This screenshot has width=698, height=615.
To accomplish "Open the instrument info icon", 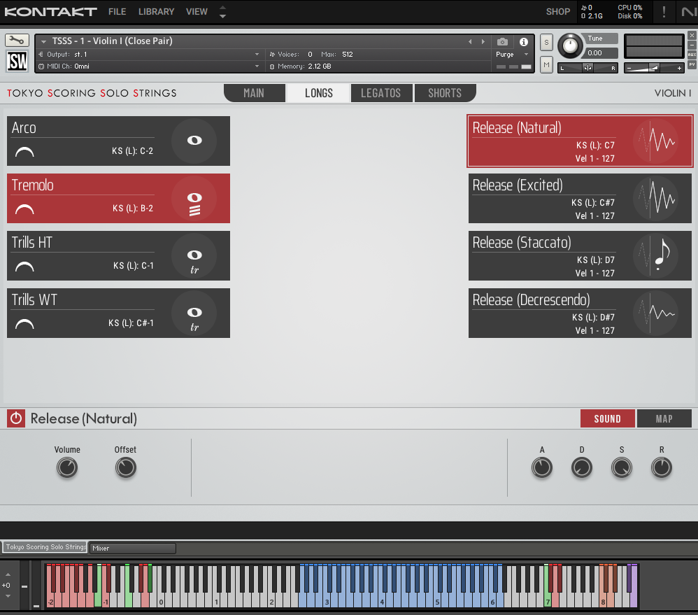I will 523,42.
